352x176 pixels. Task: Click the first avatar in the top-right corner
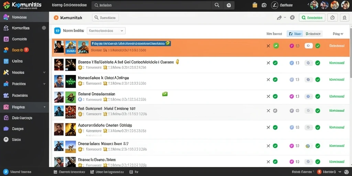tap(314, 5)
